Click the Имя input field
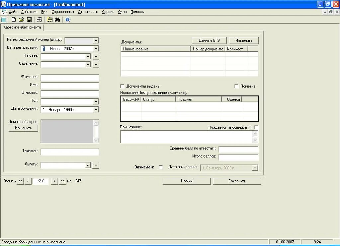The width and height of the screenshot is (340, 246). 70,86
